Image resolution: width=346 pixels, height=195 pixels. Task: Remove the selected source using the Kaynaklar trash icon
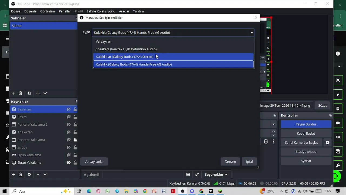[x=20, y=174]
